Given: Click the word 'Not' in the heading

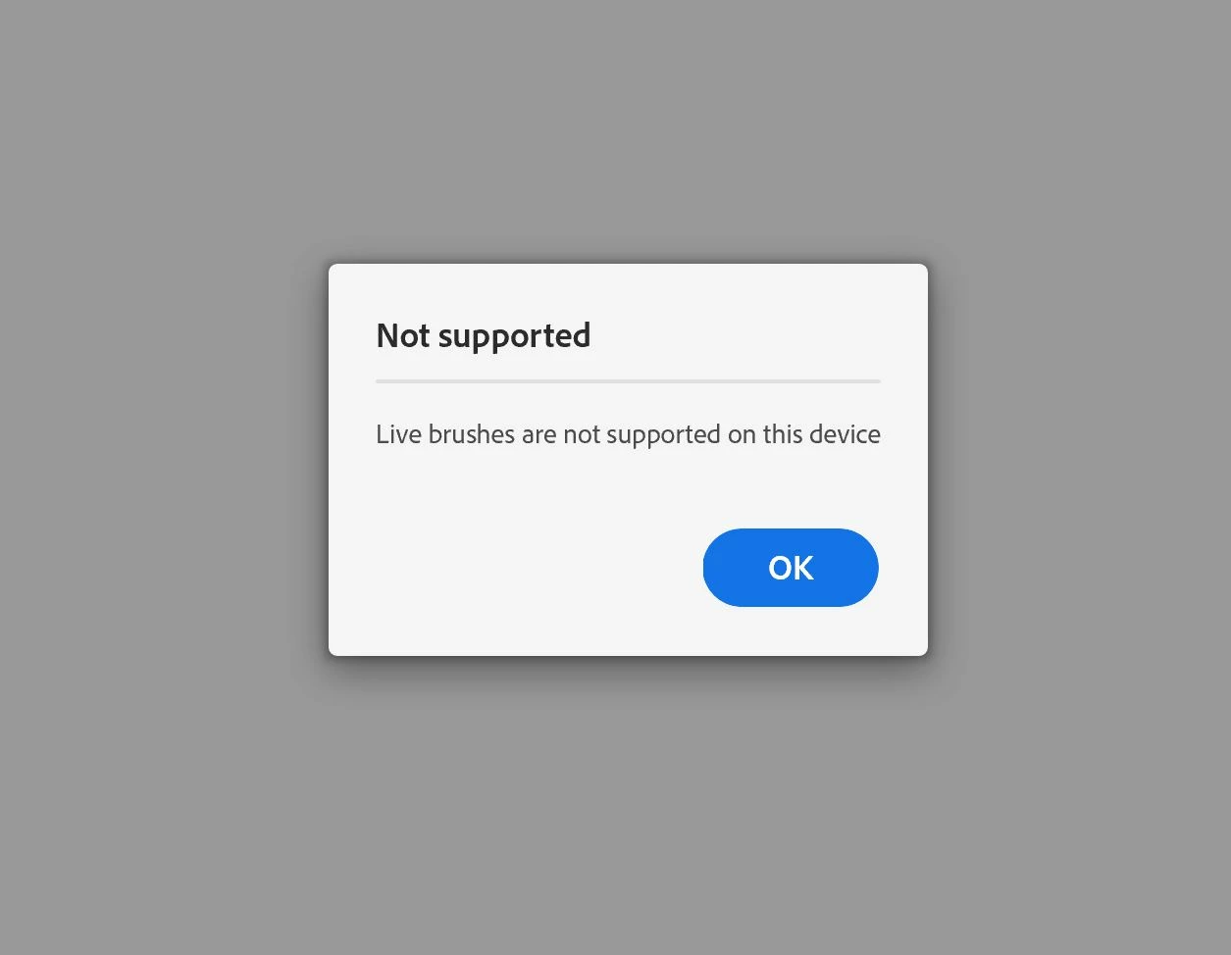Looking at the screenshot, I should coord(403,336).
